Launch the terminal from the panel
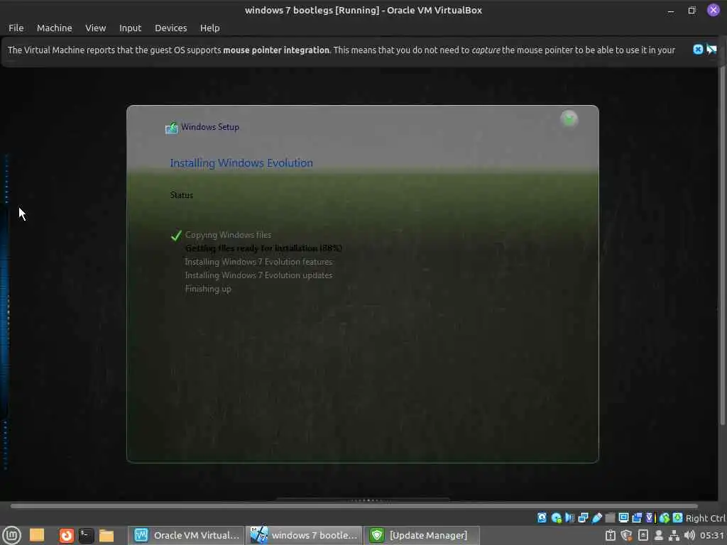The height and width of the screenshot is (545, 727). [86, 536]
